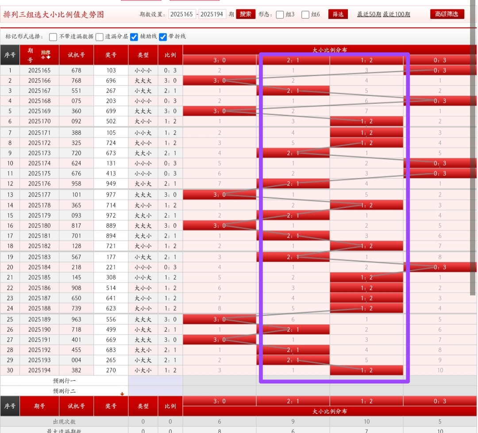The height and width of the screenshot is (433, 478).
Task: Click the start period field showing 2025165
Action: pos(182,14)
